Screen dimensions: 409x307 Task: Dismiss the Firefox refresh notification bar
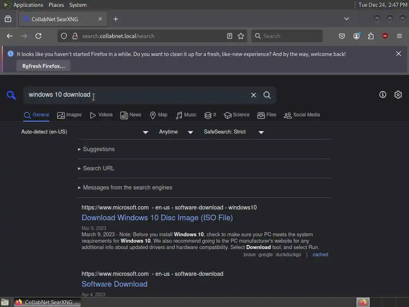click(399, 54)
